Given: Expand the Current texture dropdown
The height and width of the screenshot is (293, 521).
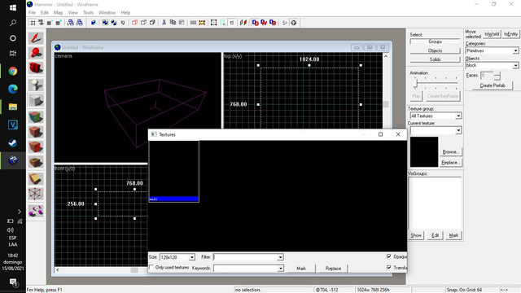Looking at the screenshot, I should click(x=458, y=130).
